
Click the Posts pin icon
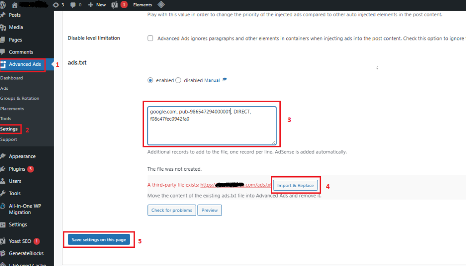pyautogui.click(x=3, y=15)
